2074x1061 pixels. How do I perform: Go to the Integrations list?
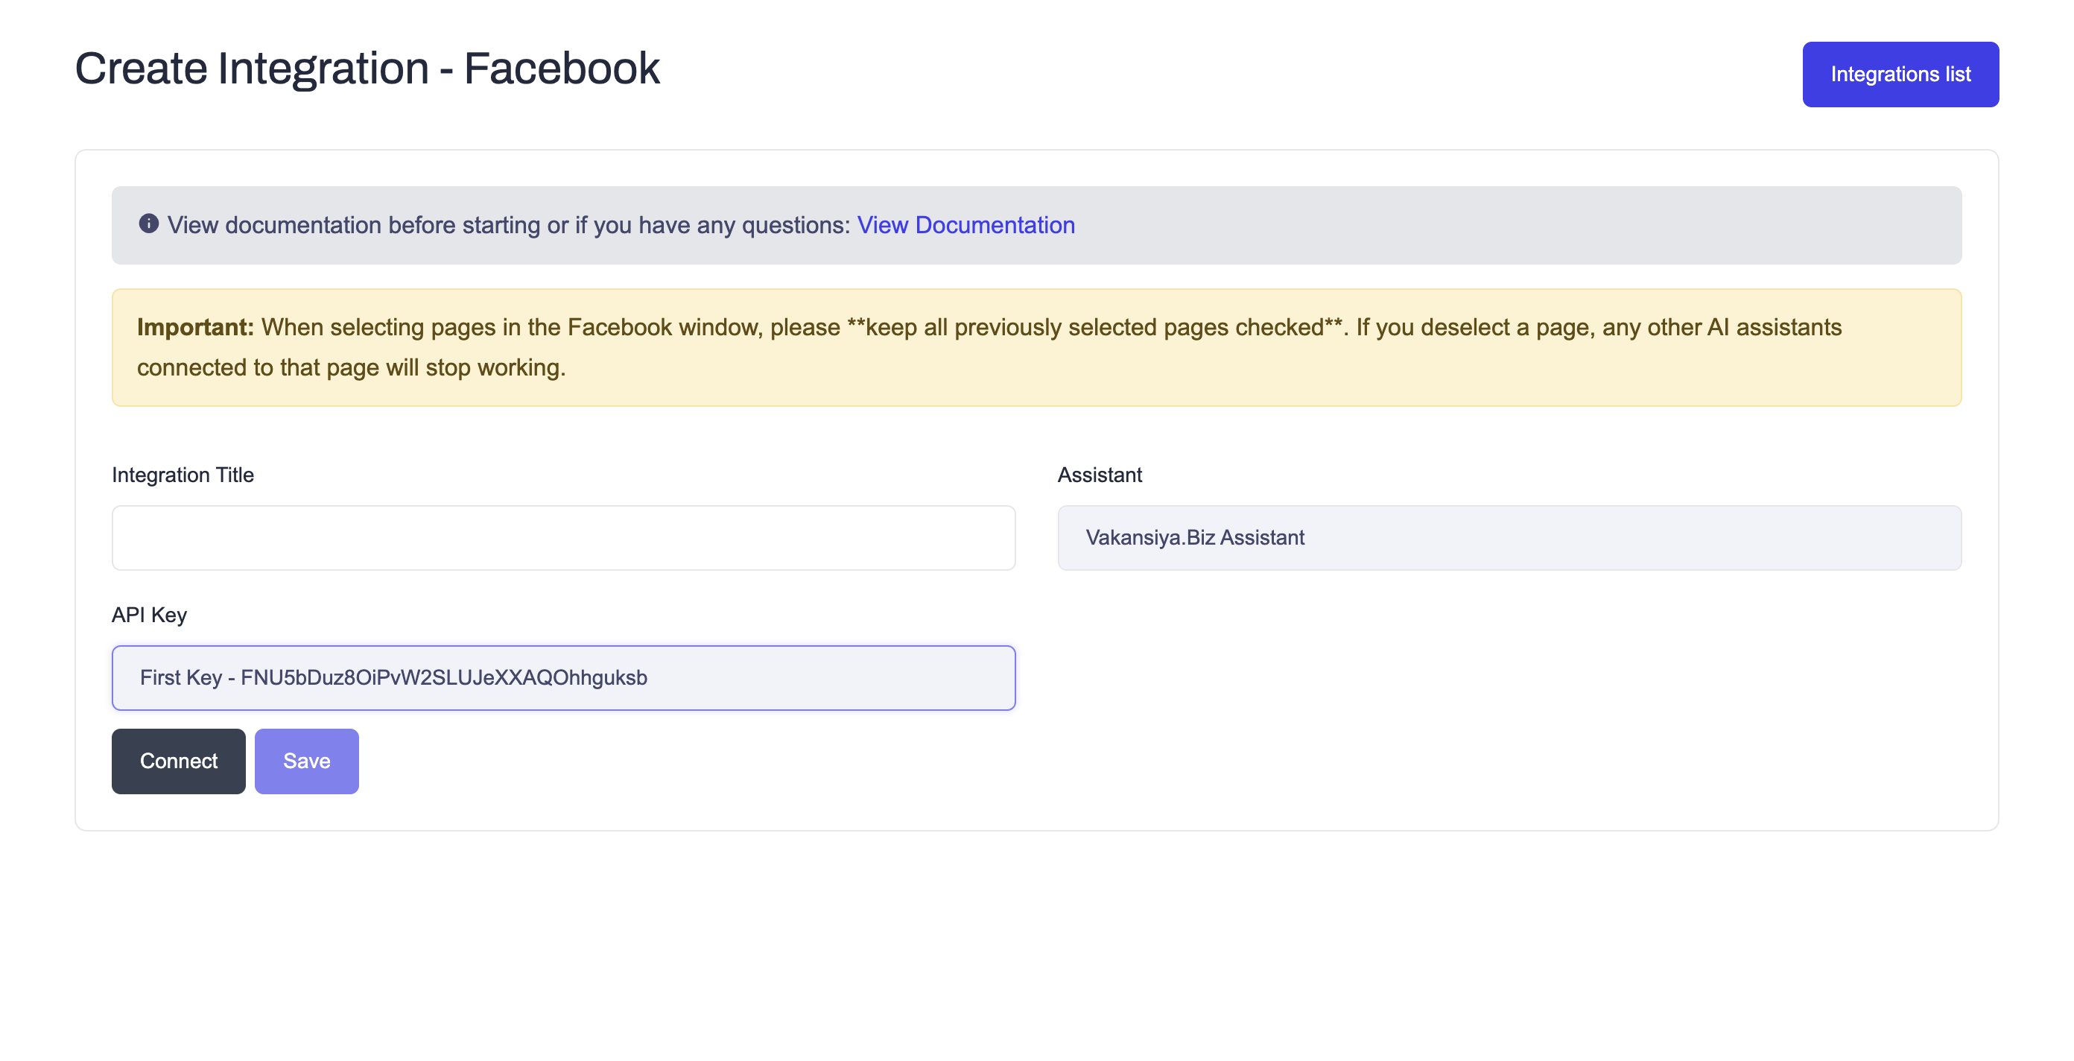point(1899,74)
